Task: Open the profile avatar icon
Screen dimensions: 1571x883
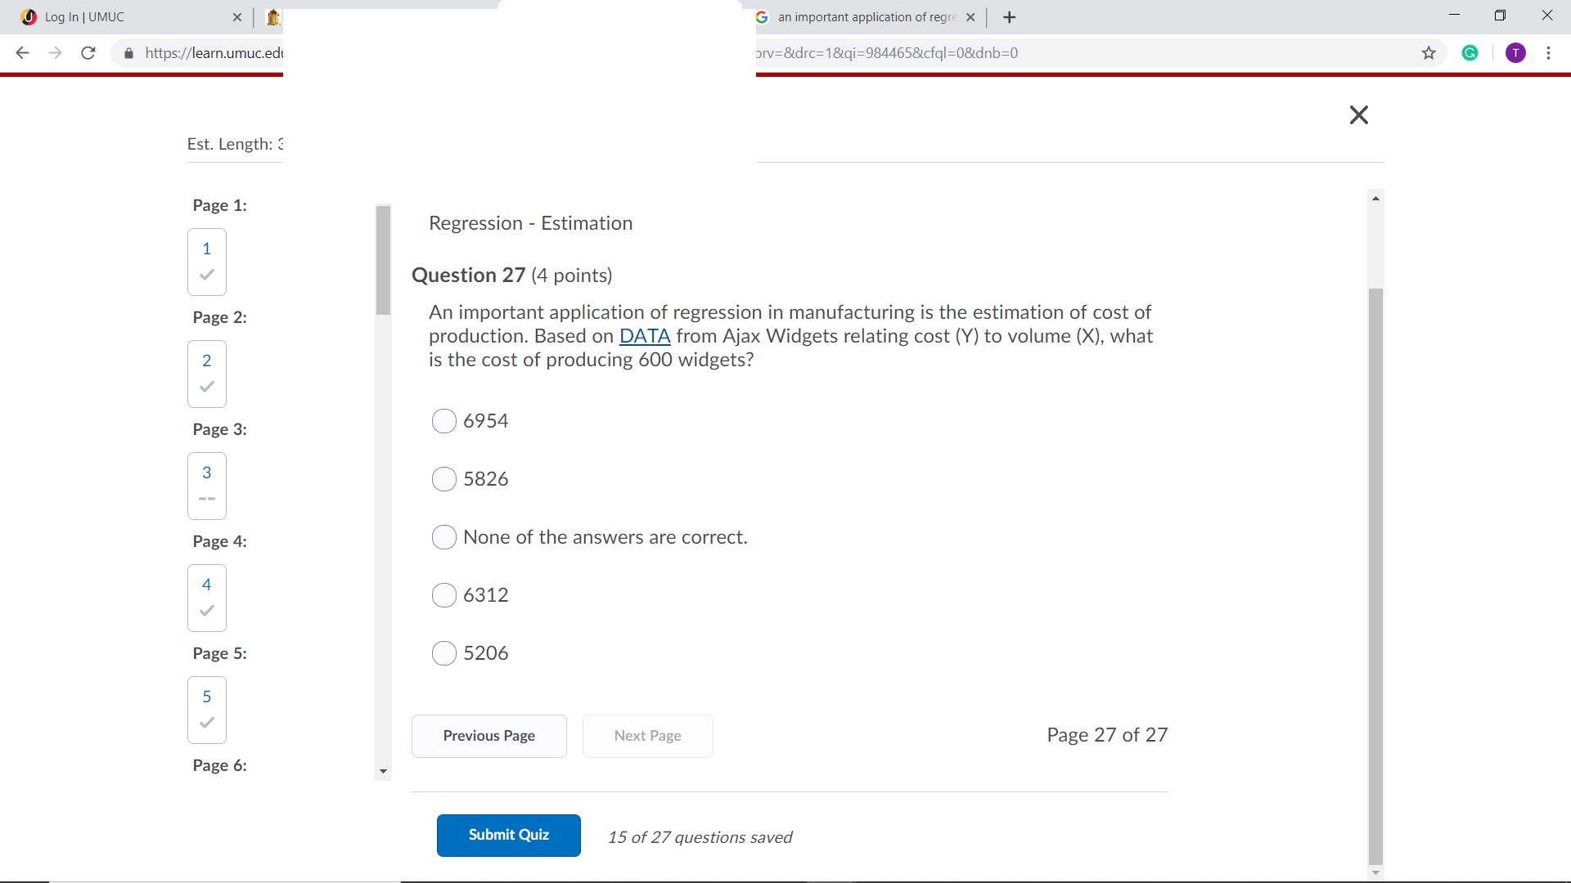Action: [1515, 52]
